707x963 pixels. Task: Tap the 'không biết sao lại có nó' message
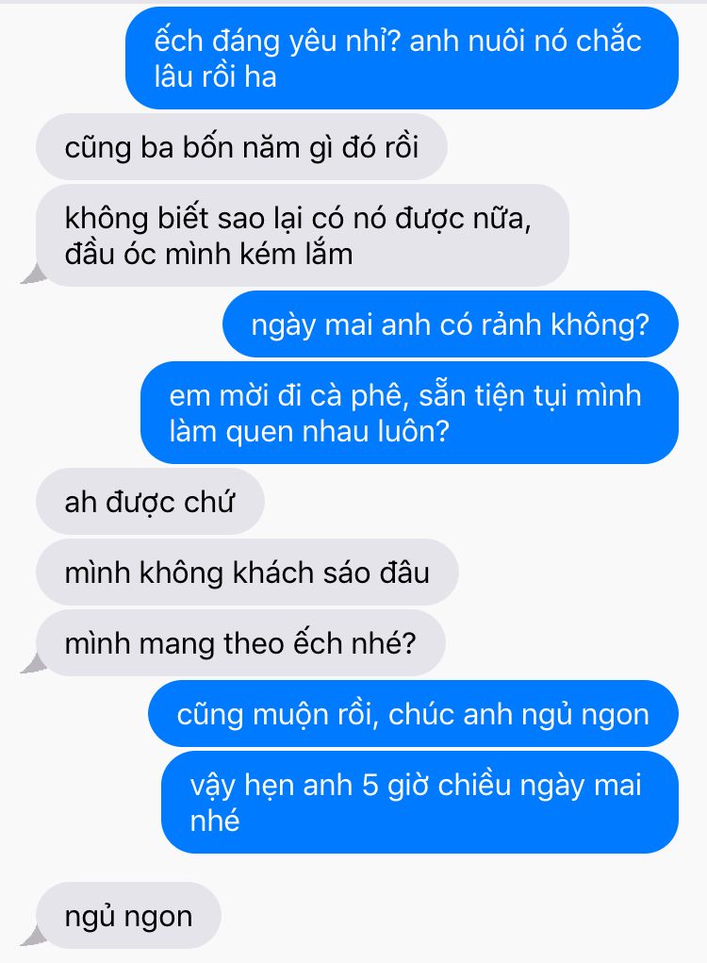[x=303, y=235]
